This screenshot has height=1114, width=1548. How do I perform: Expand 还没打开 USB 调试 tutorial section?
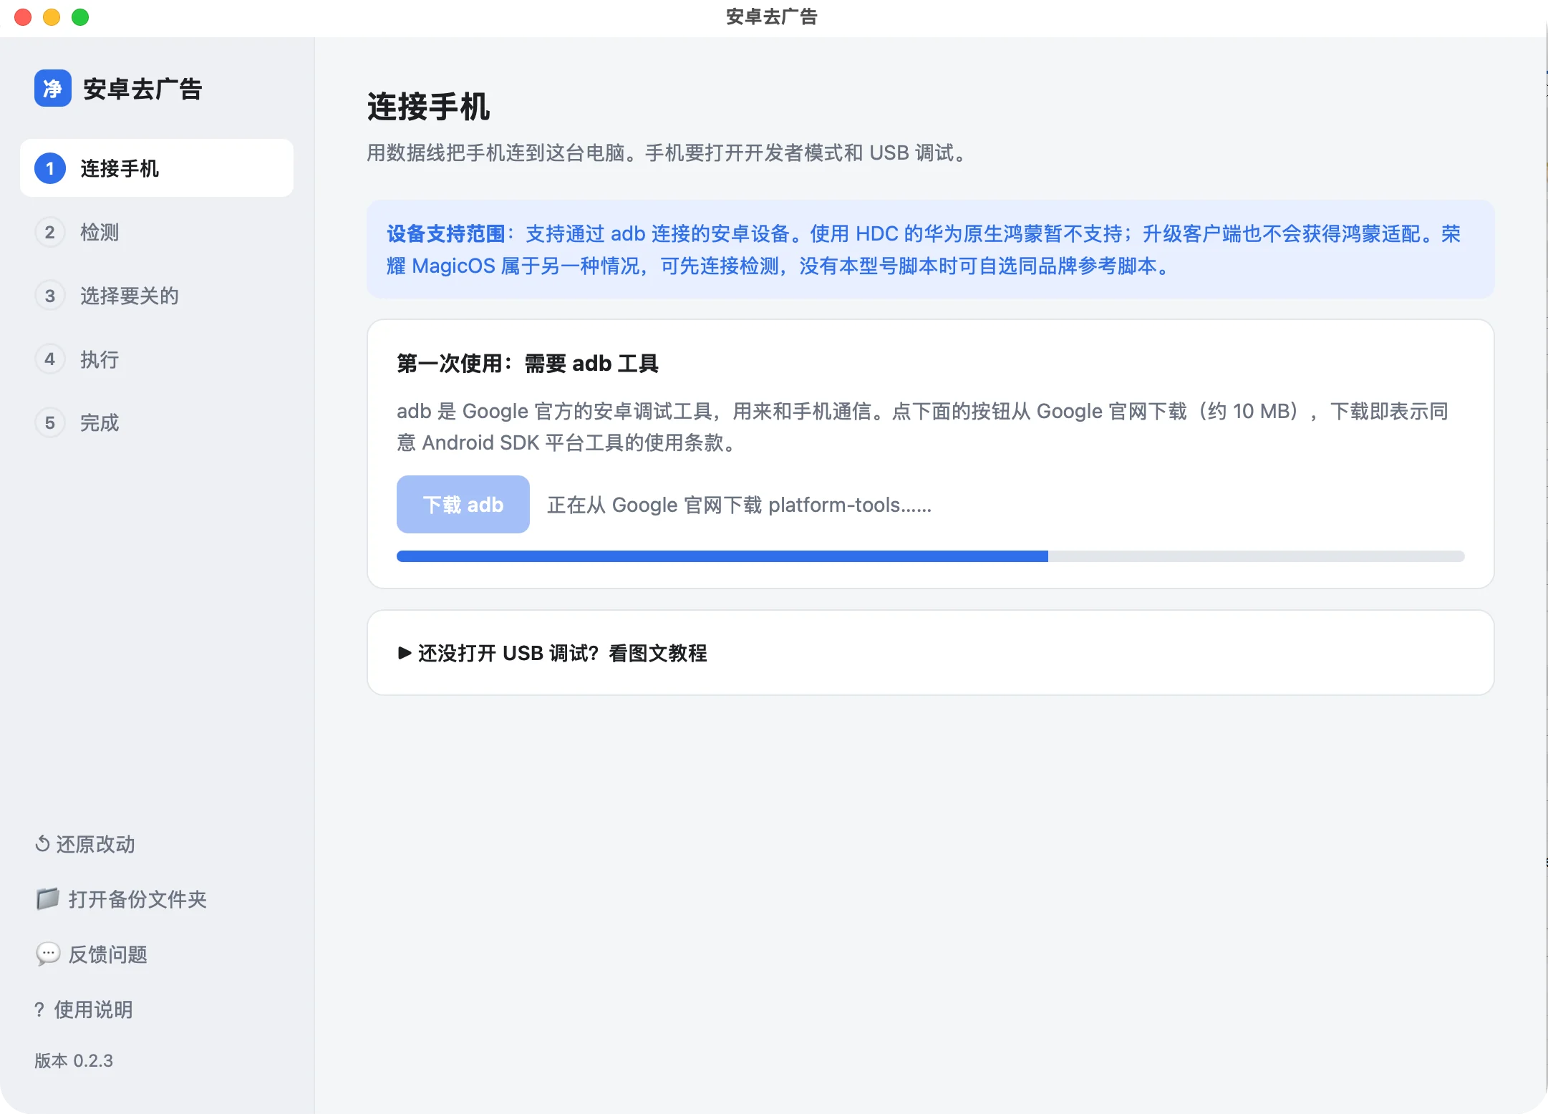[552, 653]
